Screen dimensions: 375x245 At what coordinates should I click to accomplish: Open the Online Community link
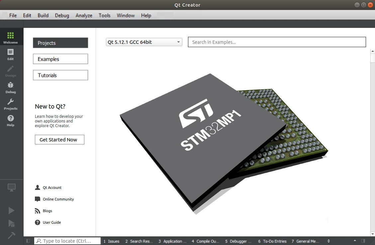tap(58, 199)
